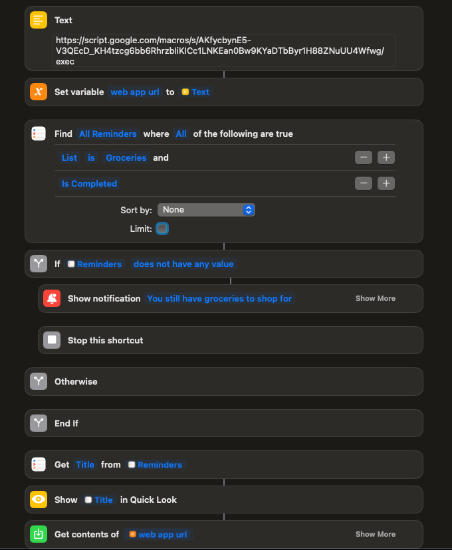The image size is (452, 550).
Task: Click the web app url variable name
Action: (x=135, y=92)
